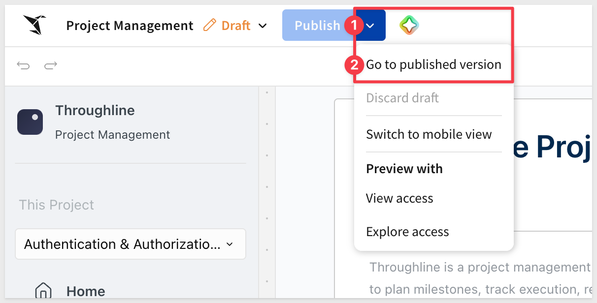Click the orange Draft label

236,25
